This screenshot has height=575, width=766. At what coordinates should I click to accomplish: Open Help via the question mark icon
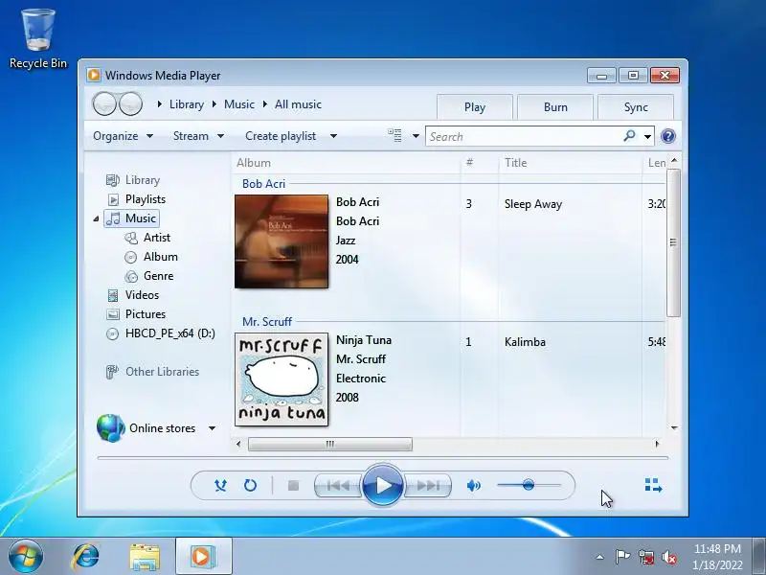click(667, 136)
